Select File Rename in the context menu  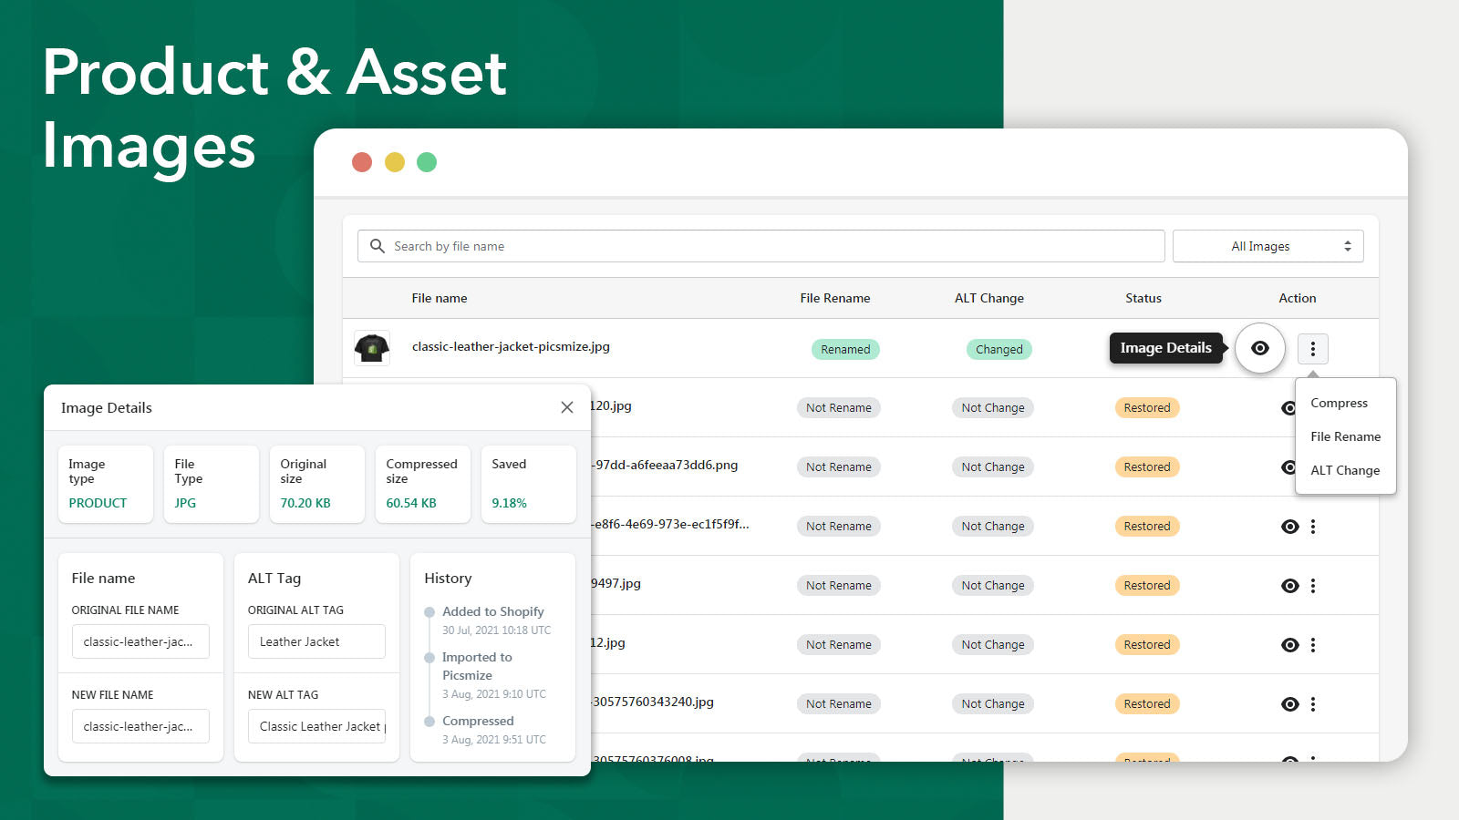click(x=1345, y=436)
